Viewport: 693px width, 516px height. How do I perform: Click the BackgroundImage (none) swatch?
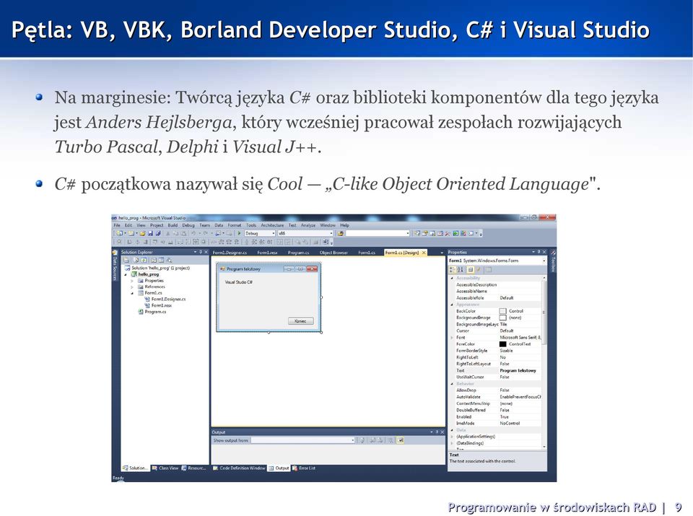[x=503, y=318]
